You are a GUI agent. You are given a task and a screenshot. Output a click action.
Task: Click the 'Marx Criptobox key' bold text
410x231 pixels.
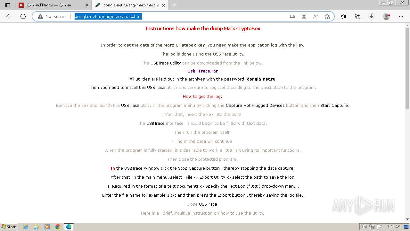click(184, 45)
